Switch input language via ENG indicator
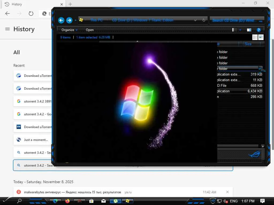Screen dimensions: 274x205 pos(234,201)
